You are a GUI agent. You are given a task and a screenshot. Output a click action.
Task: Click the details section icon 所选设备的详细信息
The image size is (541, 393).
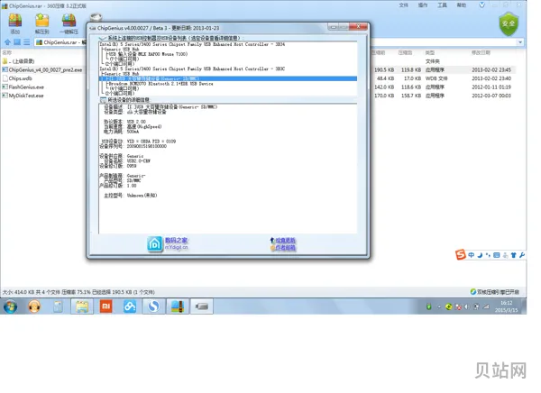coord(103,100)
